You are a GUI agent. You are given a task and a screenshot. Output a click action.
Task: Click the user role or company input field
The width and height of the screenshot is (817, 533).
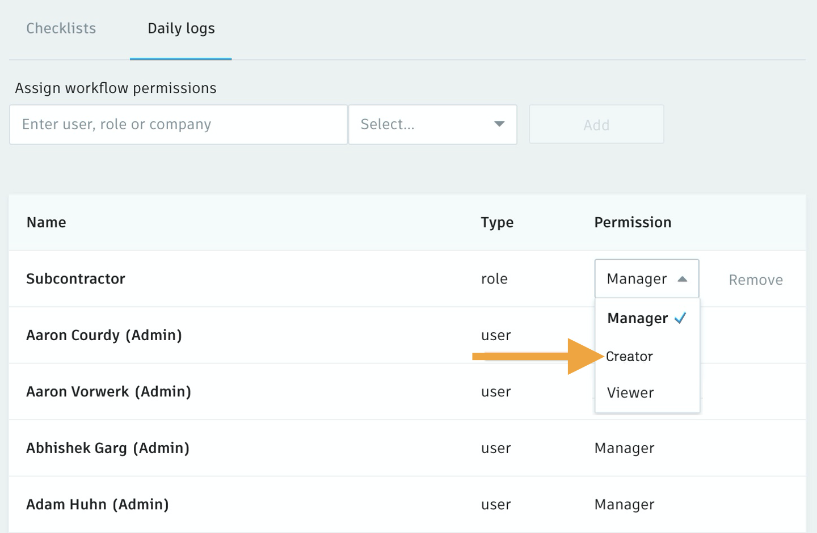pos(178,124)
